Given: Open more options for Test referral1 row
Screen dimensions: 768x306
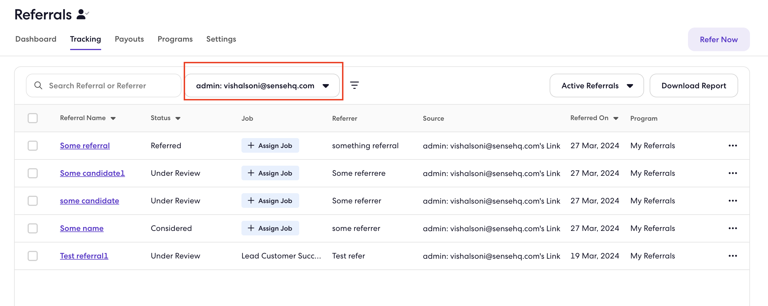Looking at the screenshot, I should point(733,256).
